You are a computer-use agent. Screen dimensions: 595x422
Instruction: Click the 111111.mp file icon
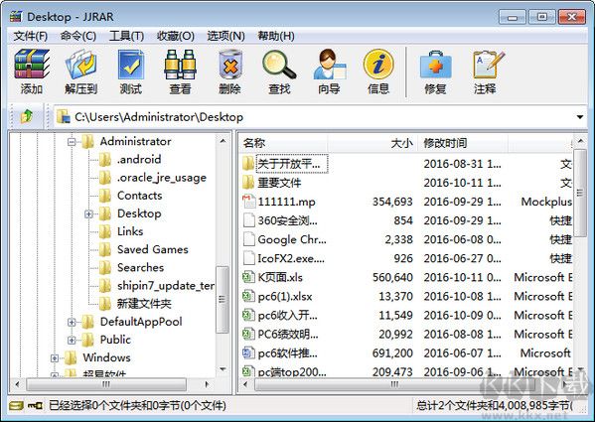click(248, 202)
